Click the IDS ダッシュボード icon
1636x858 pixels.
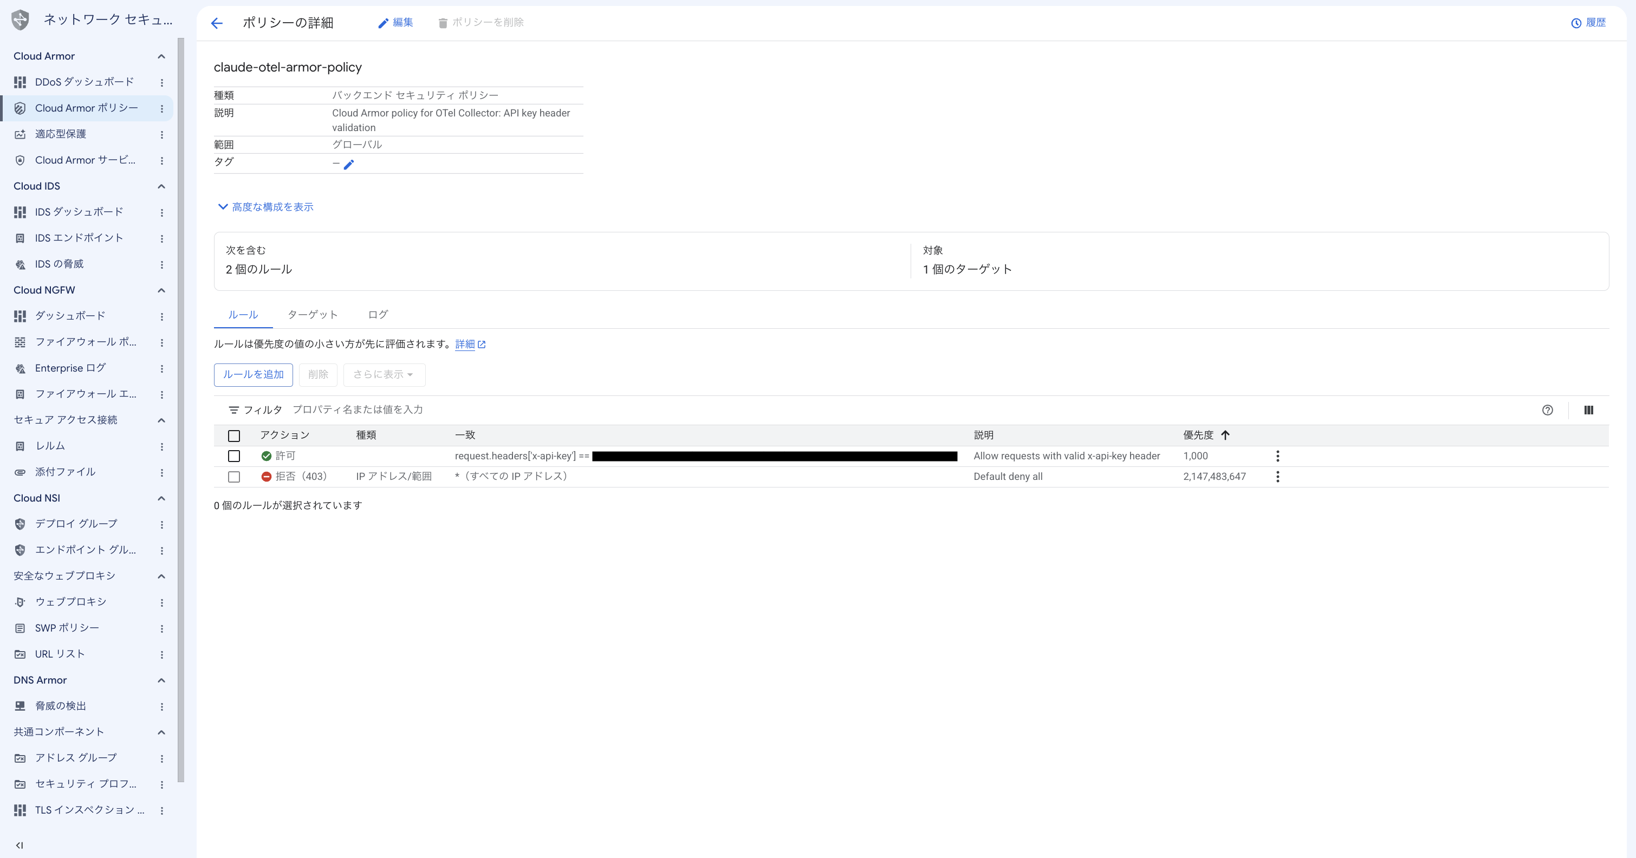pyautogui.click(x=21, y=212)
